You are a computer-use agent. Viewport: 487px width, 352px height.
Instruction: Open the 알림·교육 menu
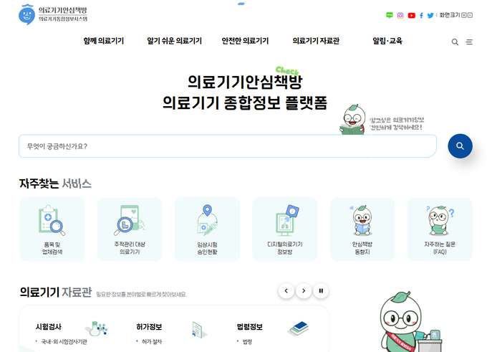click(387, 41)
